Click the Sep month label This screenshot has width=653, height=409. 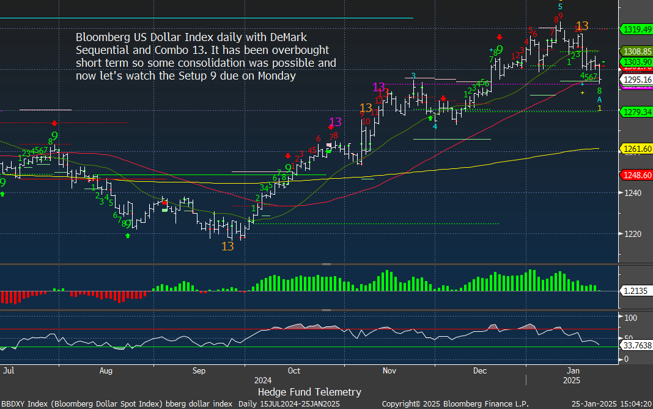pos(199,370)
